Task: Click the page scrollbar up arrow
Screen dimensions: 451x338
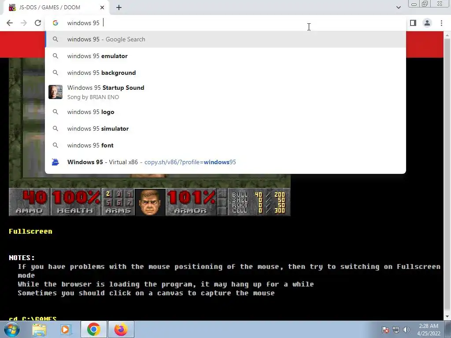Action: coord(447,35)
